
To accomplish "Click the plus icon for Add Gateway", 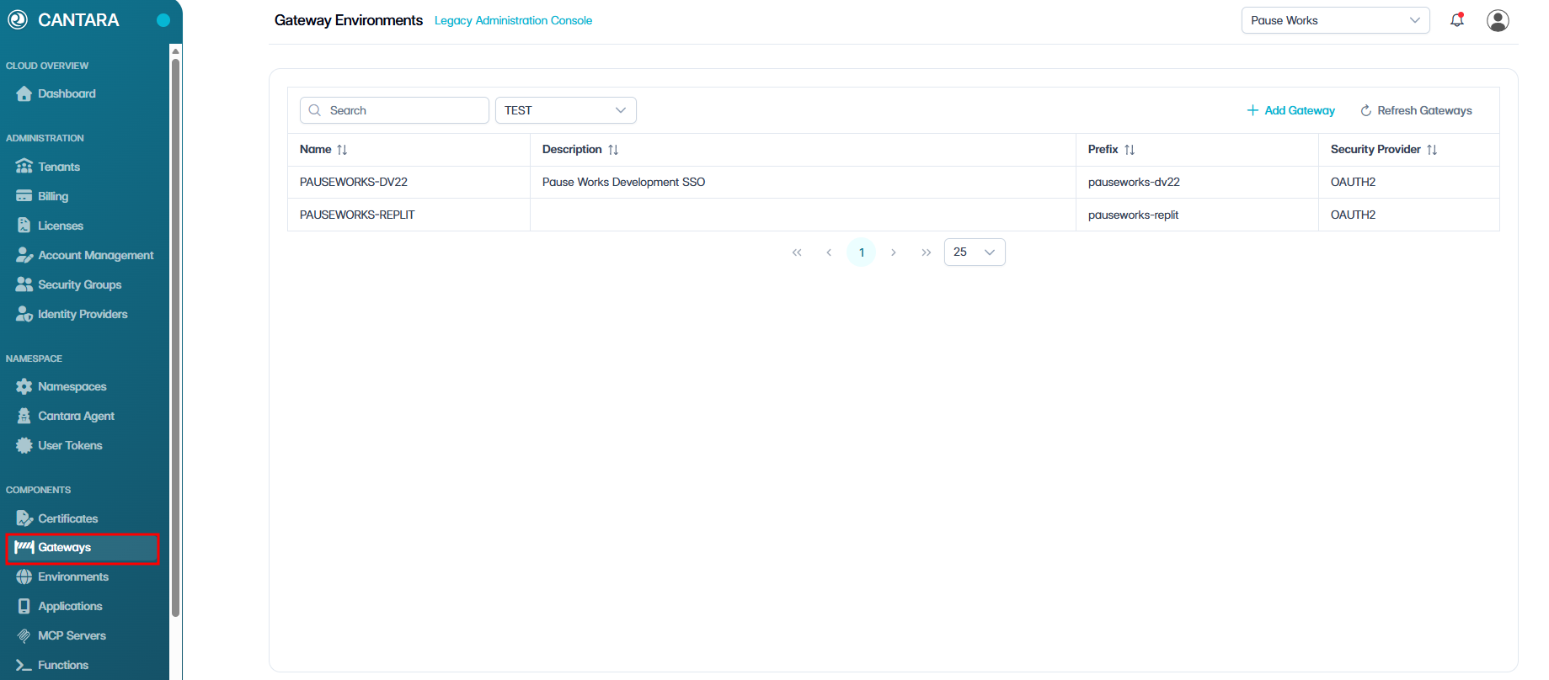I will [1253, 110].
